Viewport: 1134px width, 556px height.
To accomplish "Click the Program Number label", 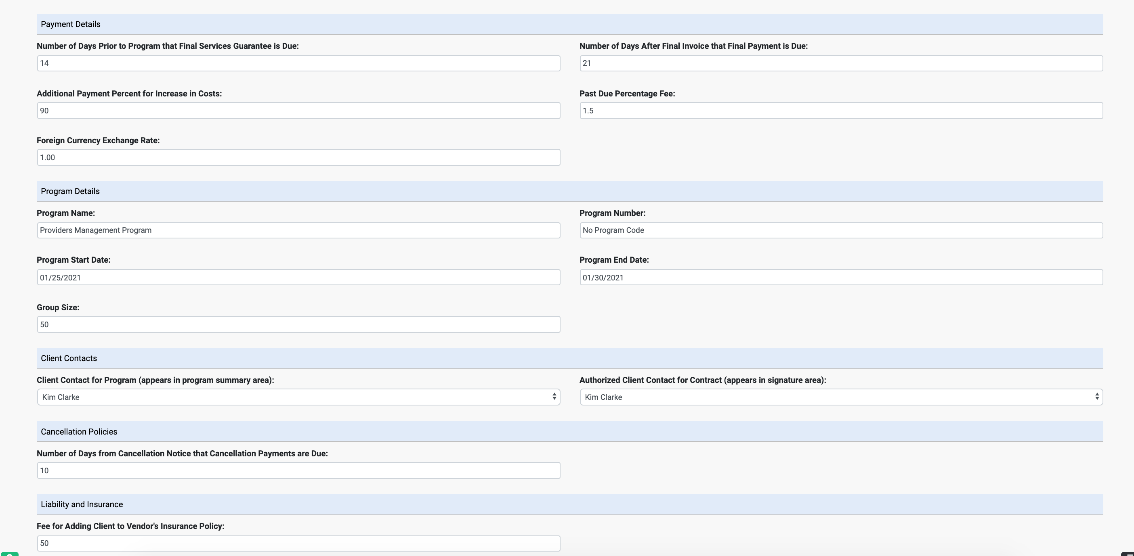I will coord(612,213).
